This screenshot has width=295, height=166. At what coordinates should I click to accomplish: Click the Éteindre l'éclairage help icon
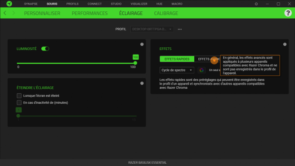pos(142,83)
